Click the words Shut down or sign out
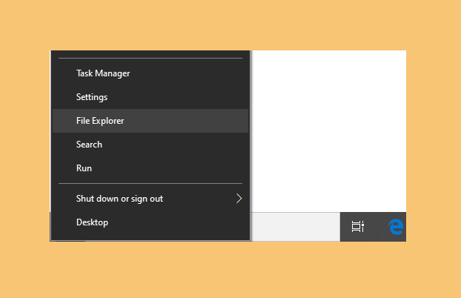 point(119,199)
